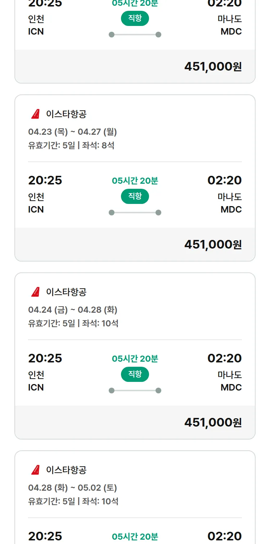The width and height of the screenshot is (270, 544).
Task: Click 직항 badge on topmost flight card
Action: [135, 18]
